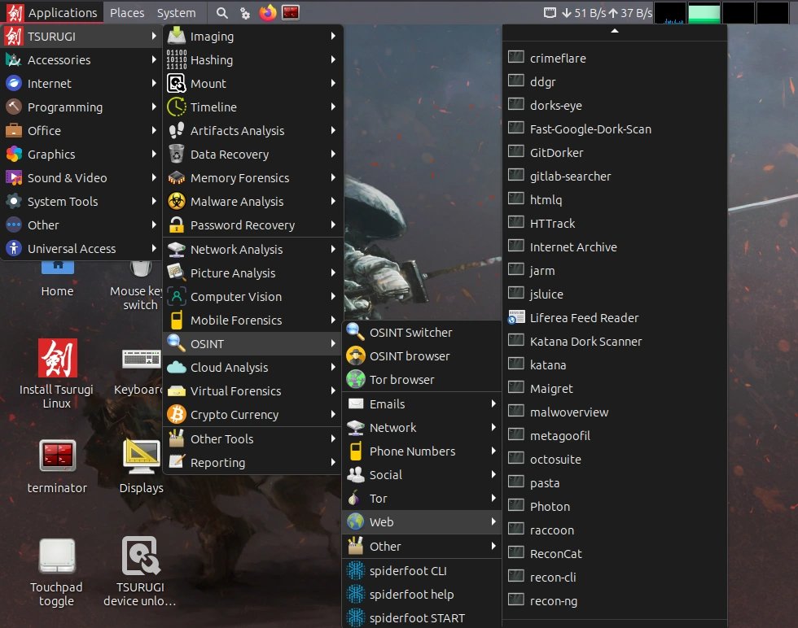Screen dimensions: 798x628
Task: Launch spiderfoot START
Action: pyautogui.click(x=422, y=617)
